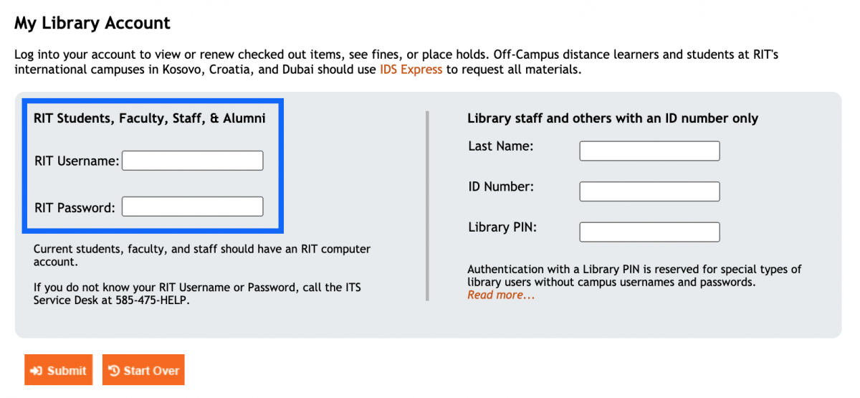Click the sign-in arrow icon on Submit
This screenshot has width=860, height=398.
[37, 371]
